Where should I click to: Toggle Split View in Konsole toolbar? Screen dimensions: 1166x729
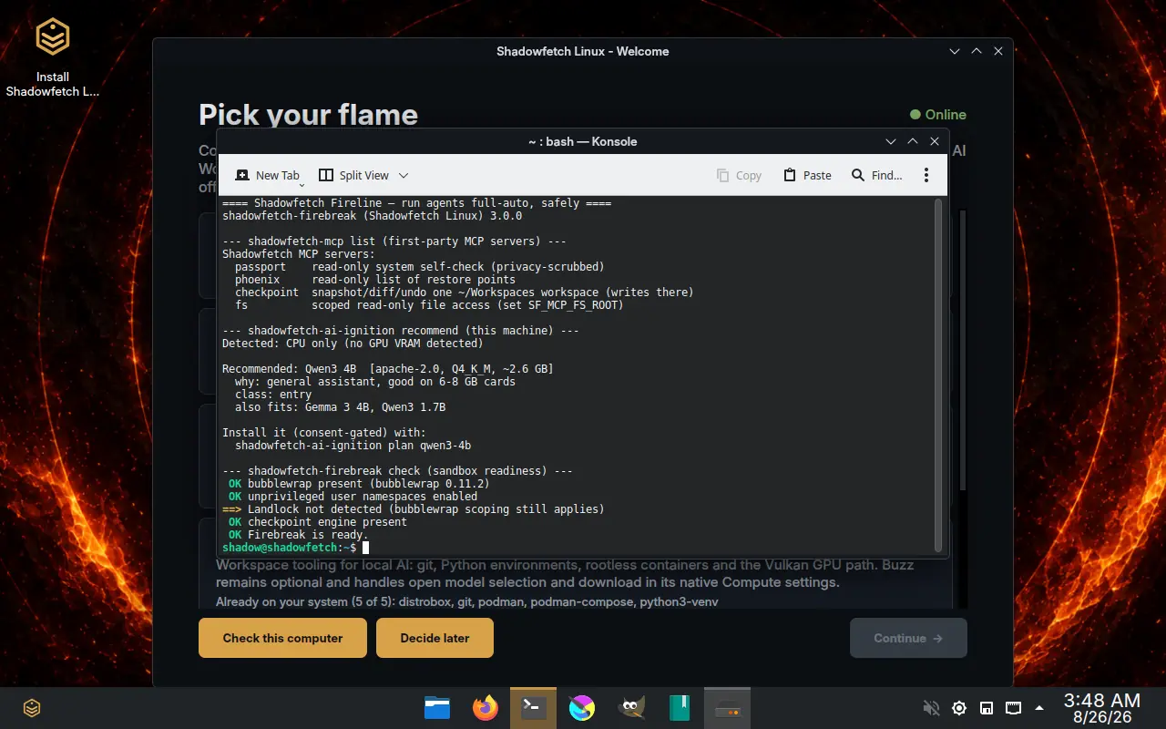tap(353, 175)
